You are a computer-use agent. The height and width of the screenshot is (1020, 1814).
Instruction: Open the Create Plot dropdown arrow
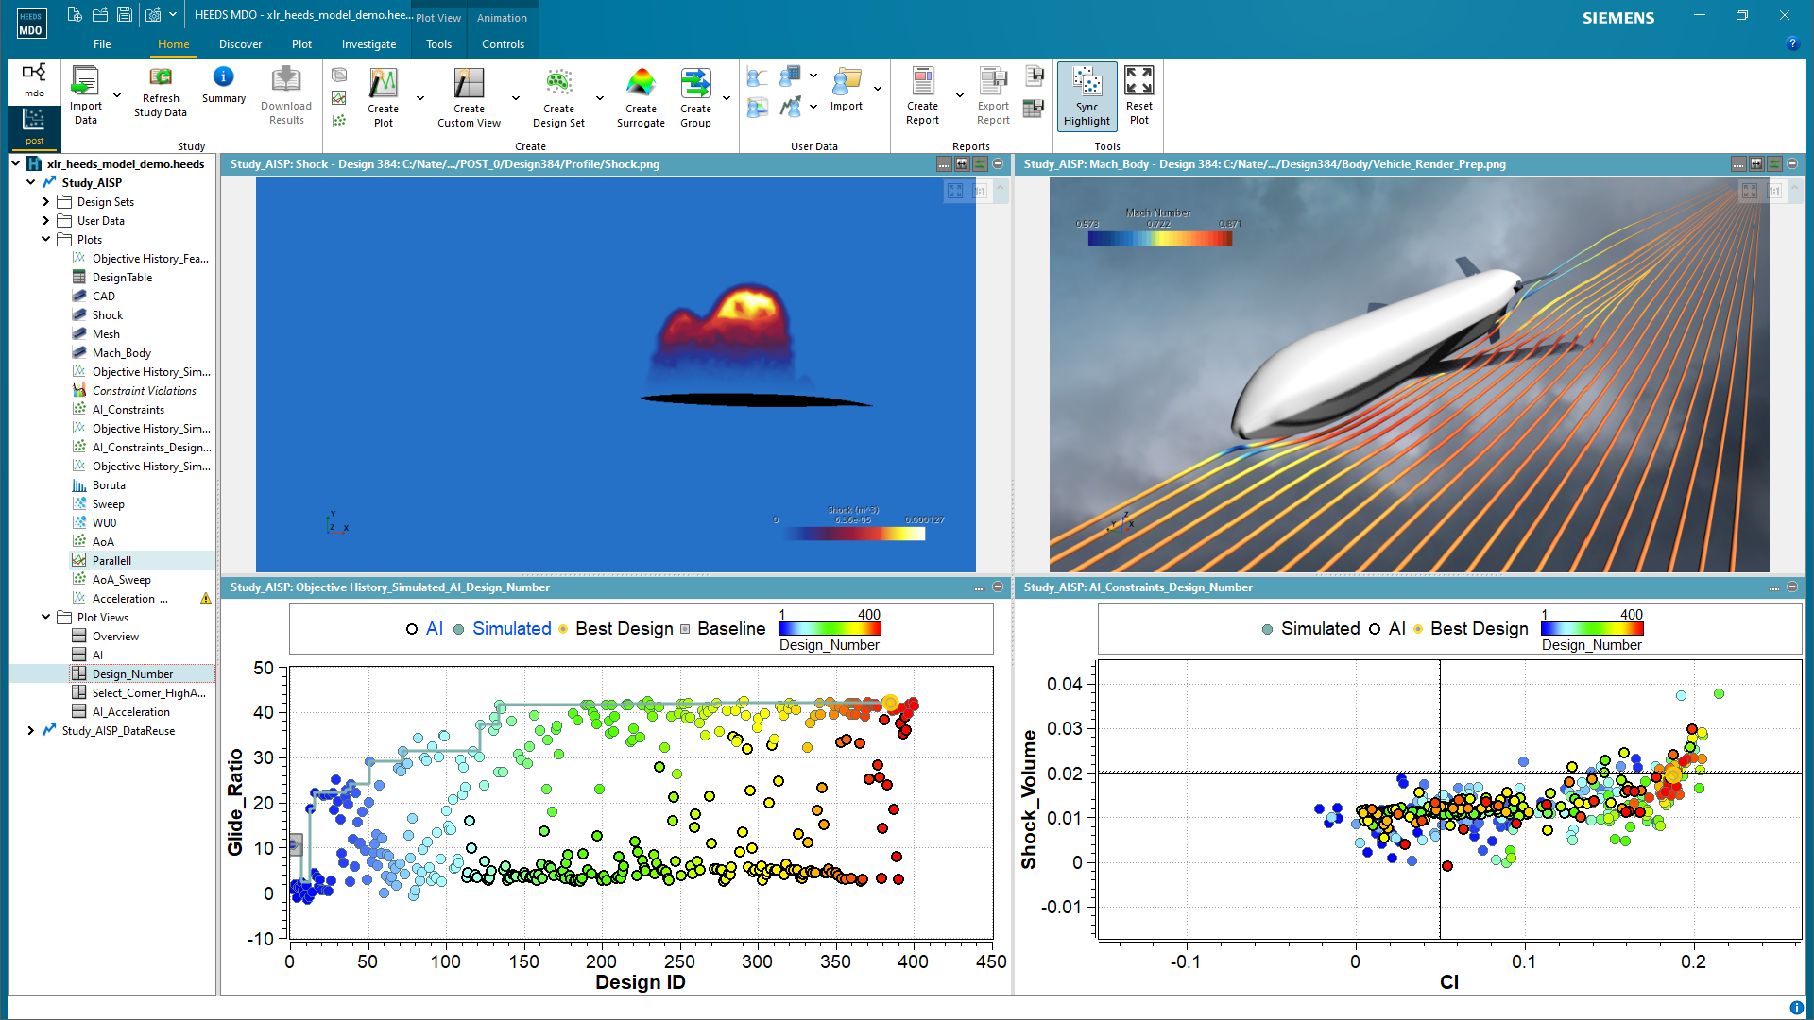click(x=420, y=98)
